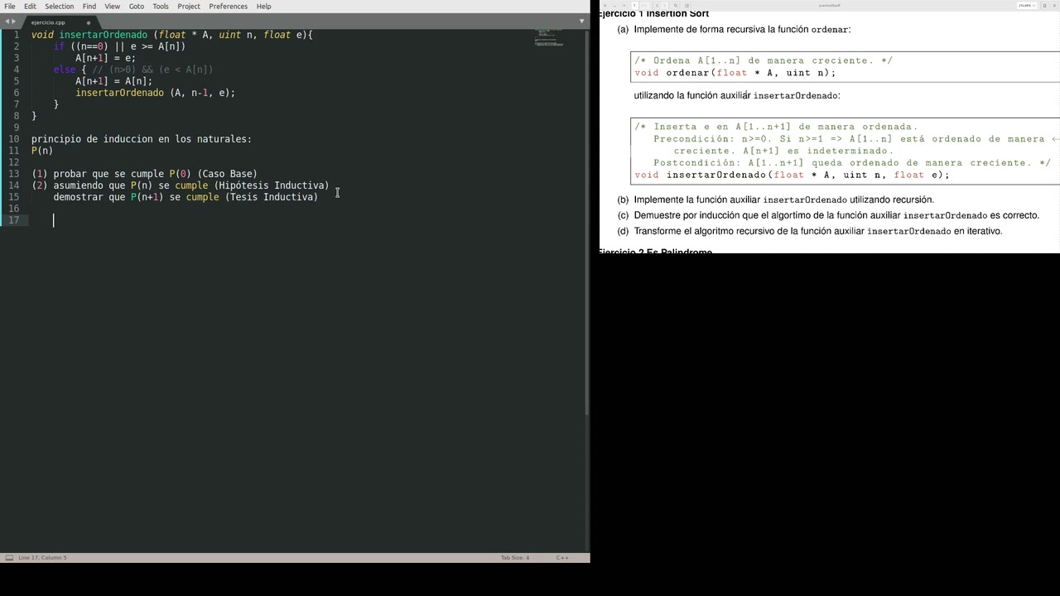The image size is (1060, 596).
Task: Click the text 'principio de induccion en los naturales:'
Action: pos(142,139)
